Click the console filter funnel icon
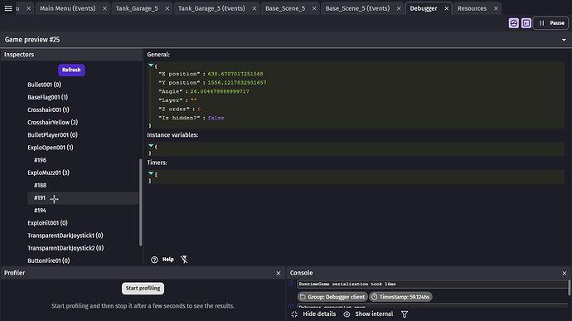 [405, 314]
